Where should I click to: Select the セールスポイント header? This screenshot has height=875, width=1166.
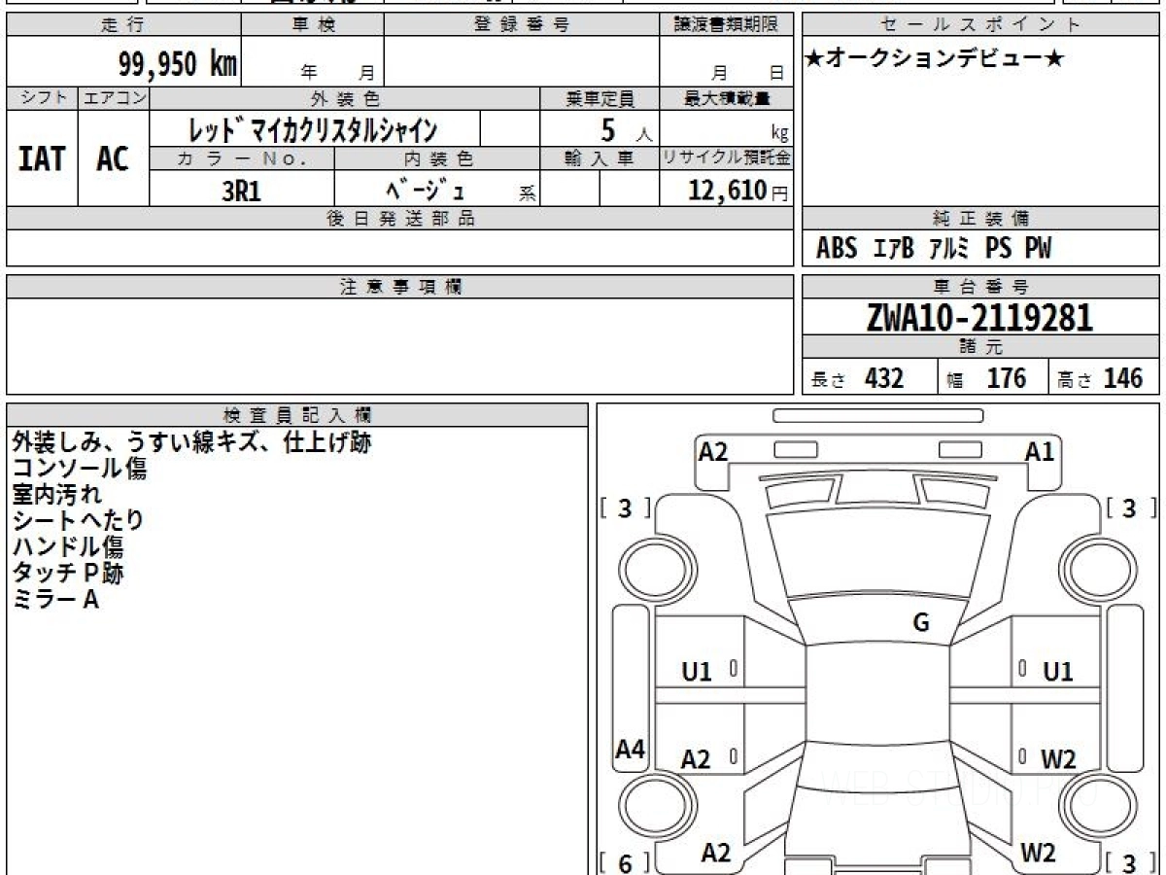(981, 25)
